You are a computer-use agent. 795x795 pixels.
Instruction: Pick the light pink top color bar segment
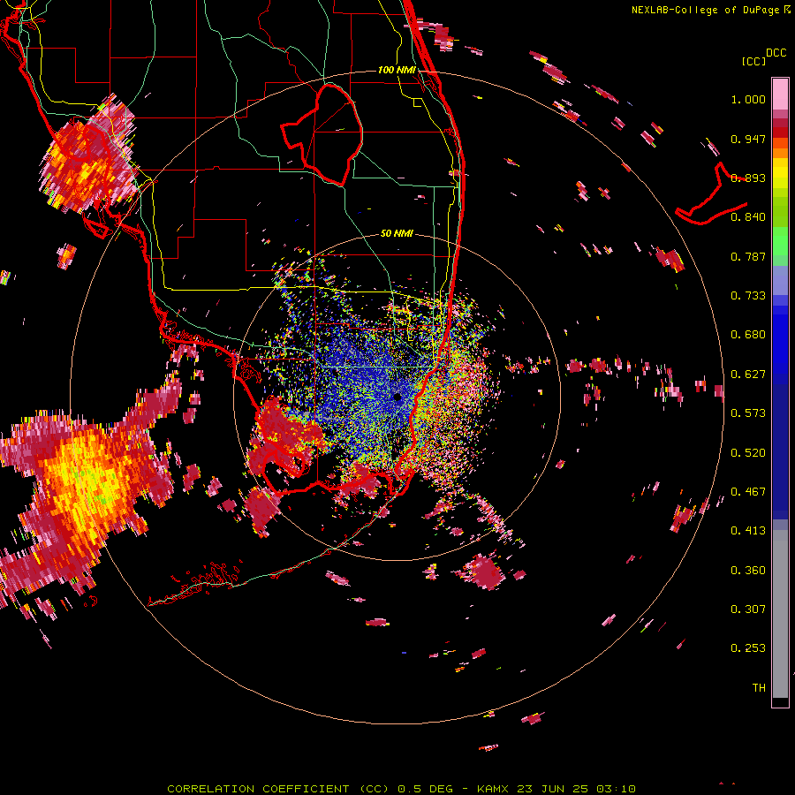(780, 94)
